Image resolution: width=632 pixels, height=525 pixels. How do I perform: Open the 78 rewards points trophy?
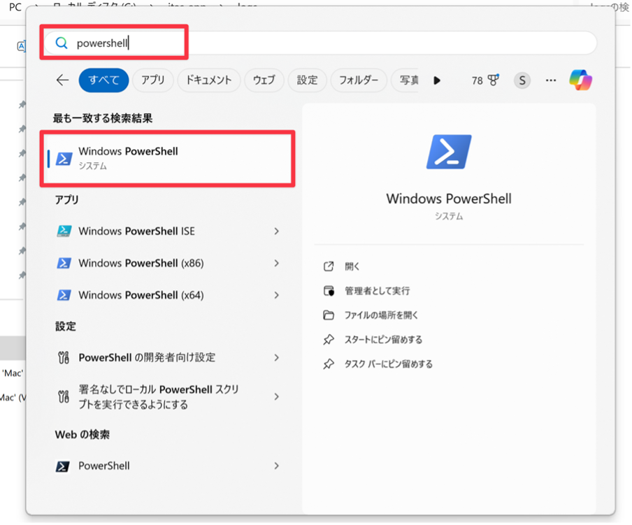coord(485,80)
